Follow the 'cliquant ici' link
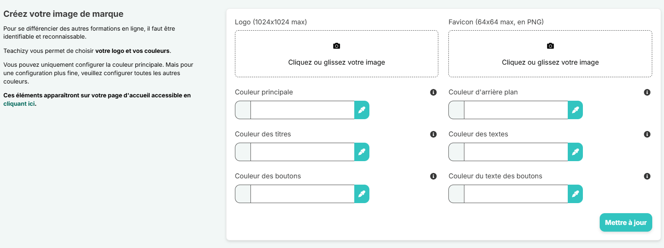 (x=19, y=104)
